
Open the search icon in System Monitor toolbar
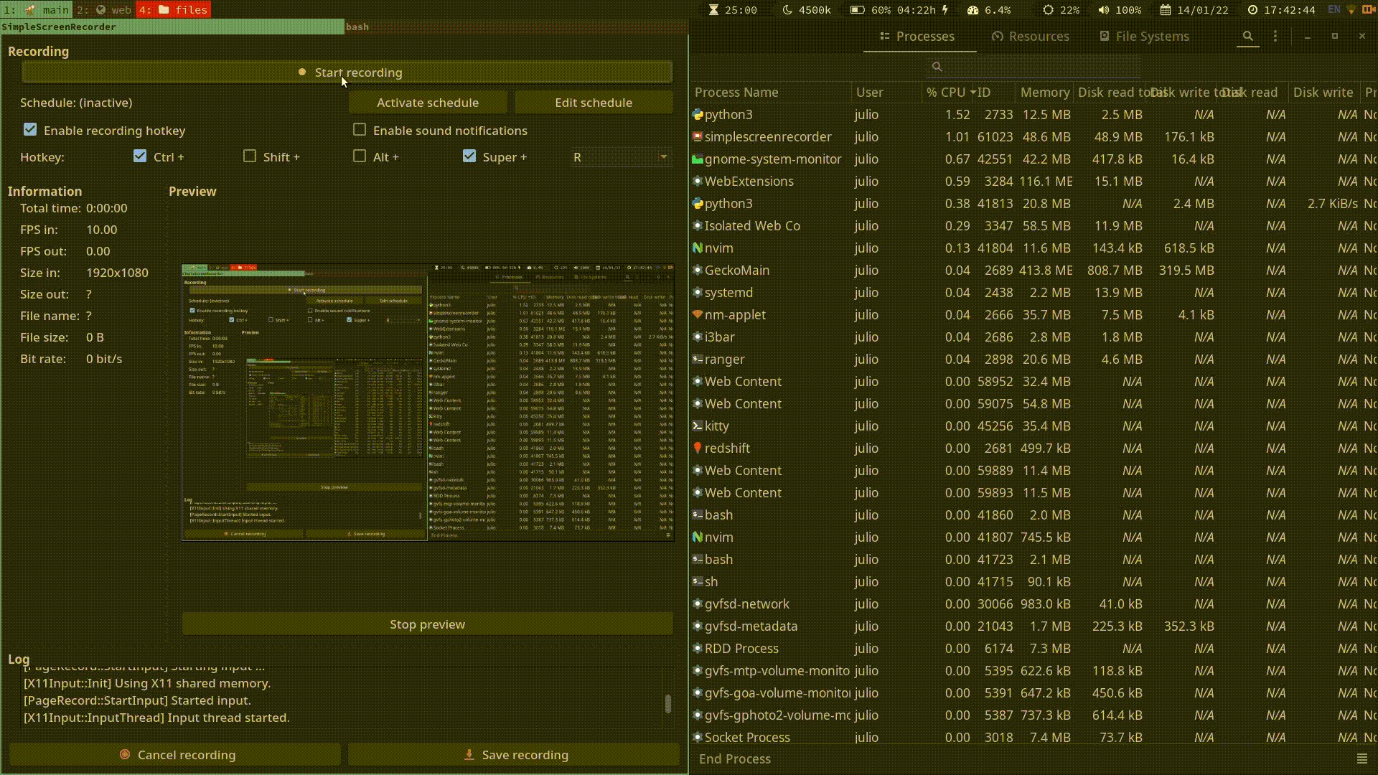pyautogui.click(x=1247, y=36)
